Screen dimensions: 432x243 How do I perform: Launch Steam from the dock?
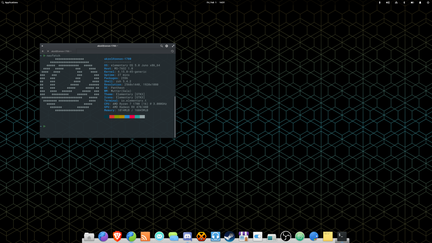pos(230,236)
